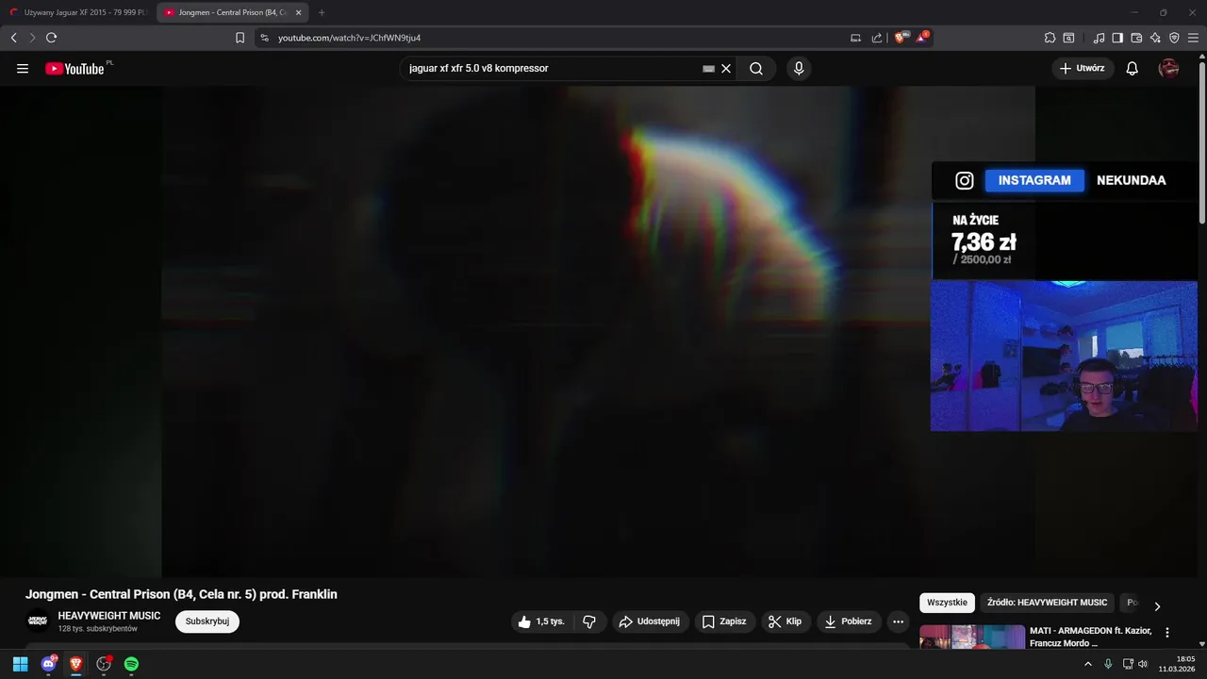Select the Wszystkie filter chip

[x=947, y=603]
